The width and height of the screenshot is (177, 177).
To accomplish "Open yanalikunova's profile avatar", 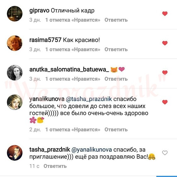I will coord(15,102).
